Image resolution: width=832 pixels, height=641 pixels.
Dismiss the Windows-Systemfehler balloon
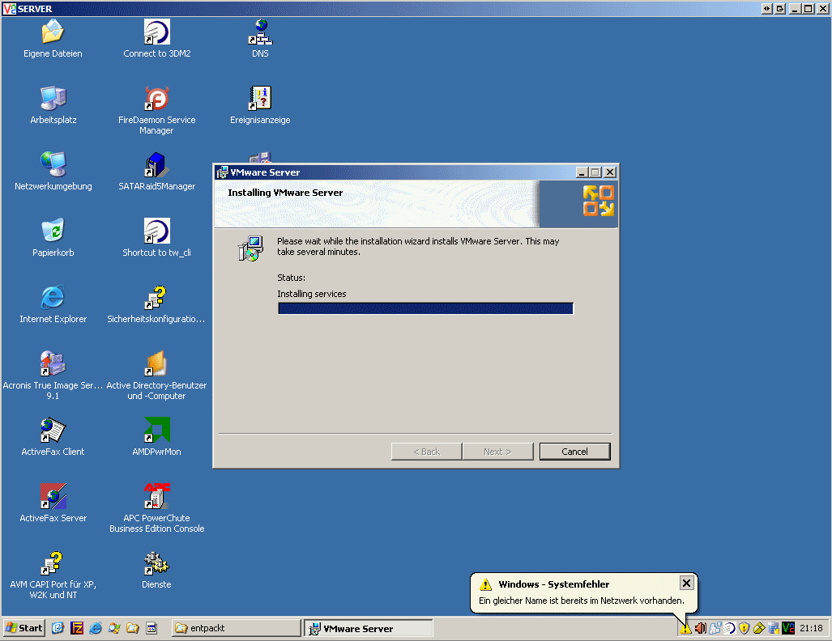(x=686, y=583)
